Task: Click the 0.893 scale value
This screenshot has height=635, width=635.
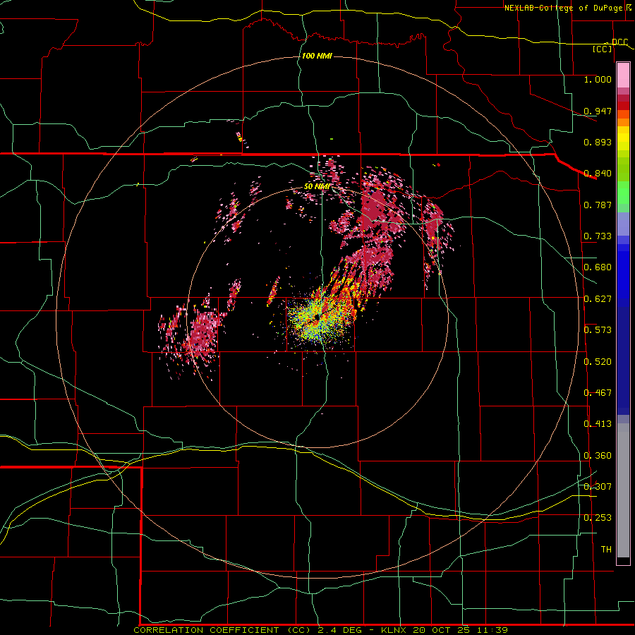Action: (598, 142)
